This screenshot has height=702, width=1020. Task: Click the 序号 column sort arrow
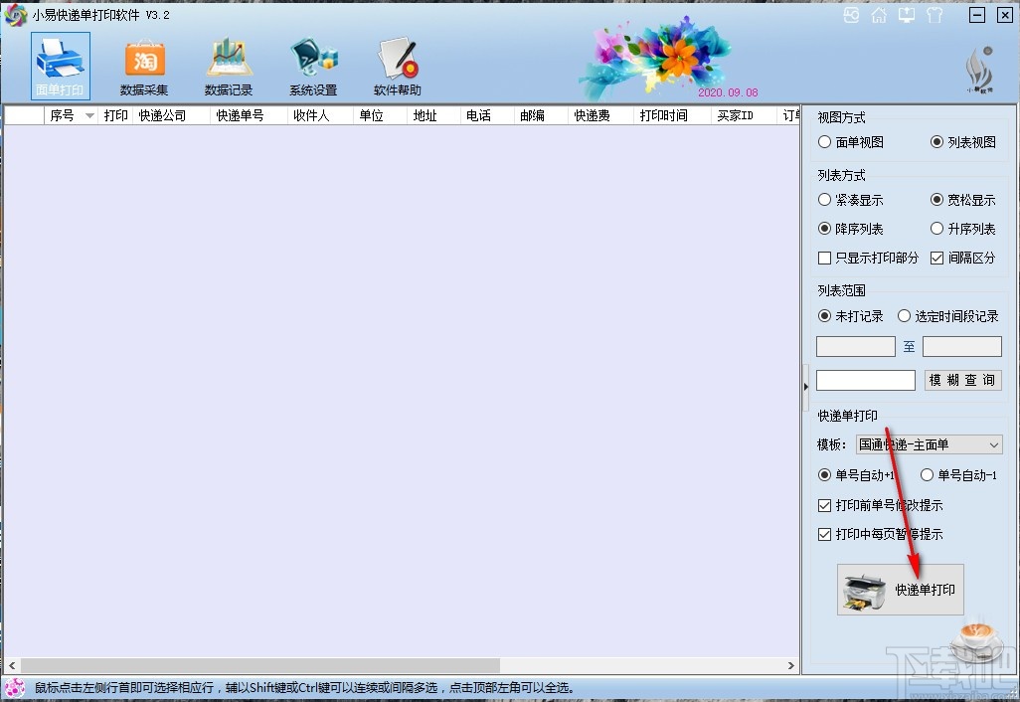tap(86, 114)
